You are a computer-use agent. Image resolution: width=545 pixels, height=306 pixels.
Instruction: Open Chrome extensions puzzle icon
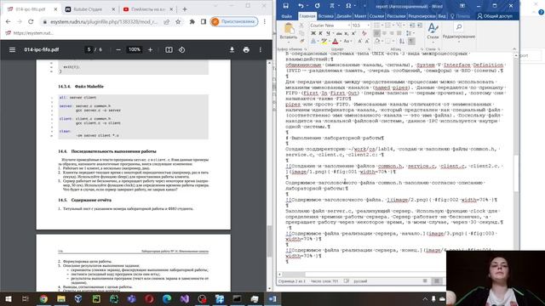[192, 21]
